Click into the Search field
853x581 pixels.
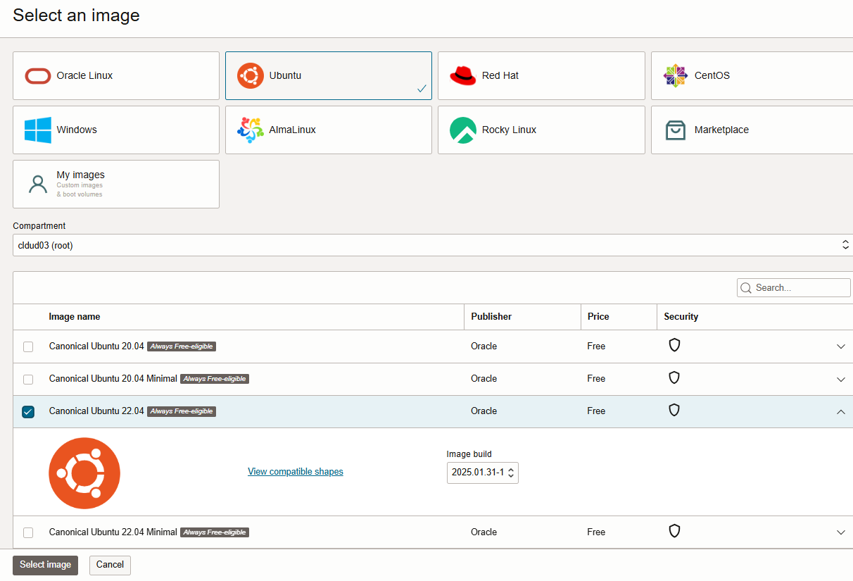click(x=794, y=288)
